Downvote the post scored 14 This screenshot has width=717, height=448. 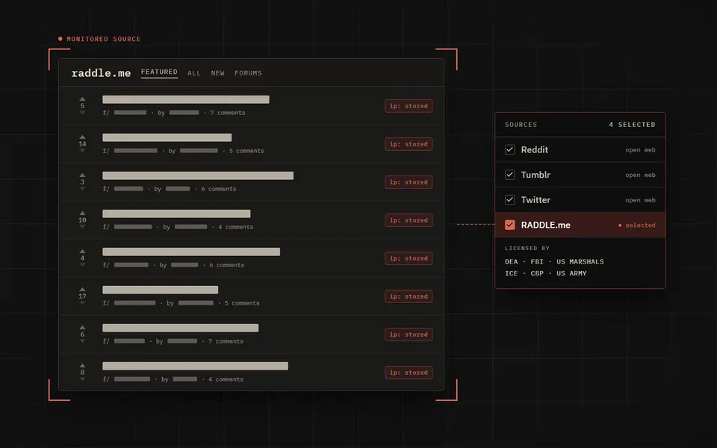coord(82,150)
